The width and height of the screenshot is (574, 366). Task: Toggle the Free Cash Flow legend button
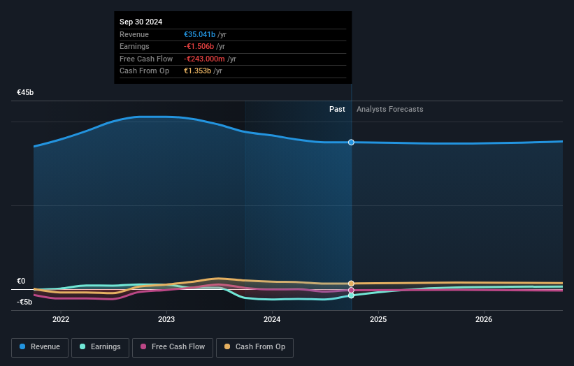coord(173,347)
